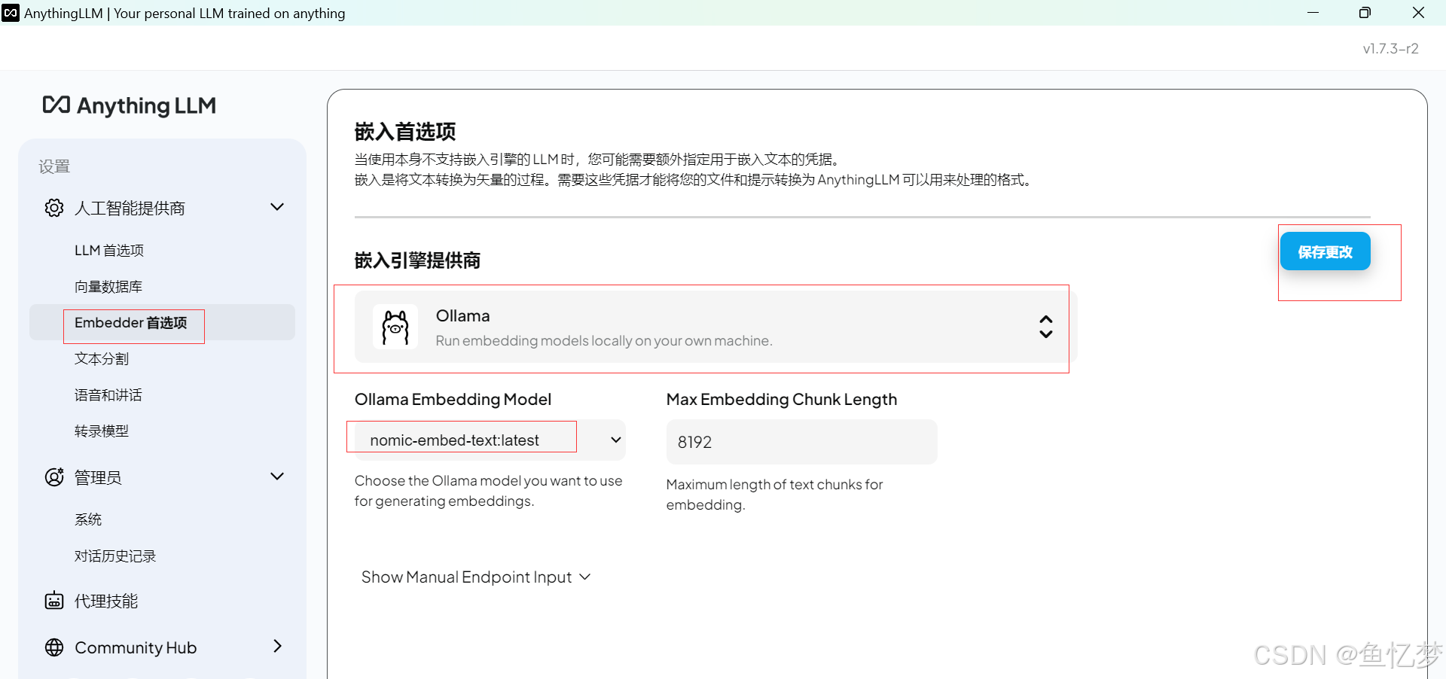Open Community Hub section
The width and height of the screenshot is (1446, 679).
pos(136,647)
